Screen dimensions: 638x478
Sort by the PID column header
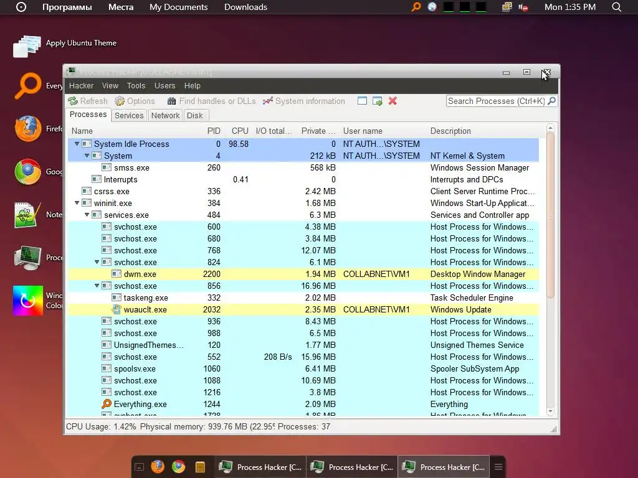[214, 131]
